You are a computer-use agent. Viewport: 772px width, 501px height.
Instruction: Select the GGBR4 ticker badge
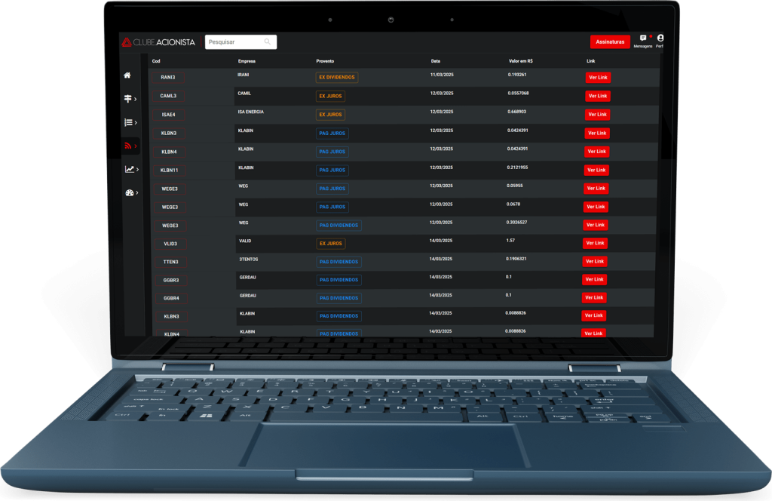171,299
